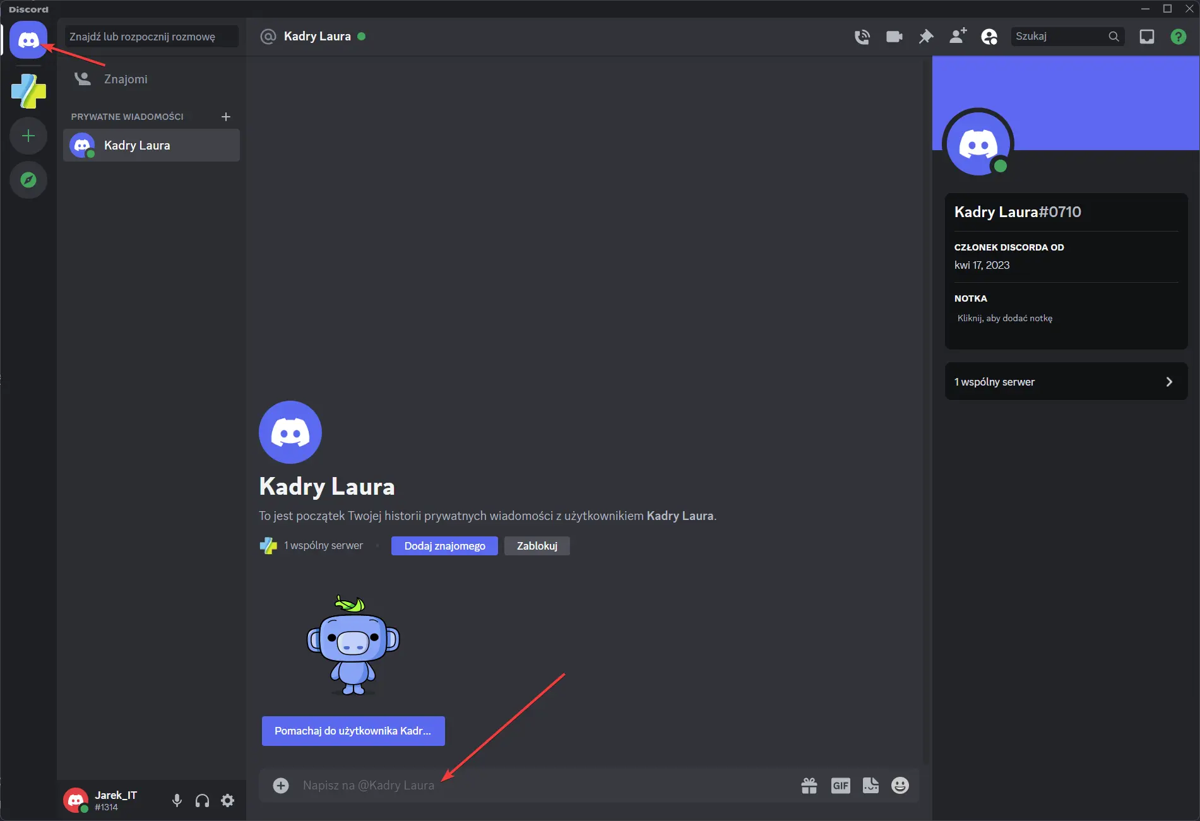This screenshot has height=821, width=1200.
Task: Focus the find or start conversation box
Action: [151, 37]
